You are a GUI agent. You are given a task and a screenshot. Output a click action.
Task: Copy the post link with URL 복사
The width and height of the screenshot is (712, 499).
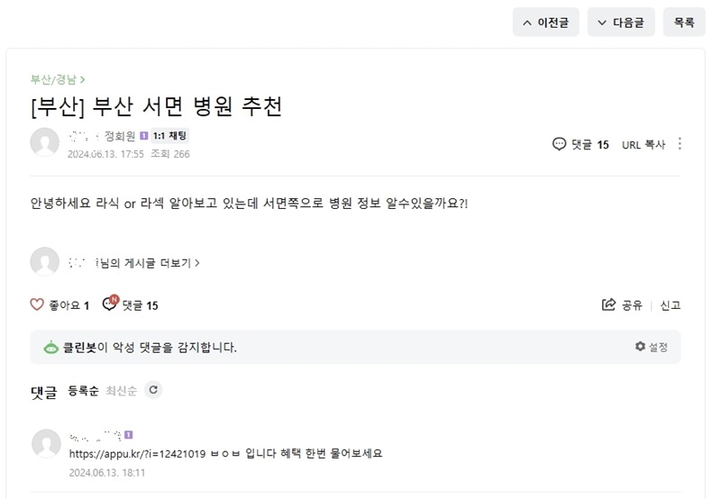pos(643,144)
